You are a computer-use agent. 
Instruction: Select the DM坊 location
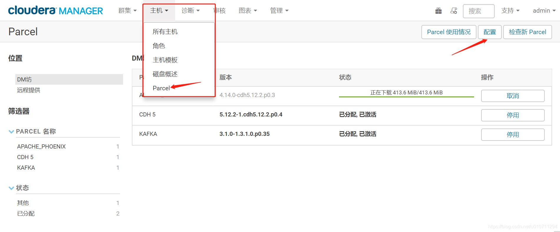point(69,79)
